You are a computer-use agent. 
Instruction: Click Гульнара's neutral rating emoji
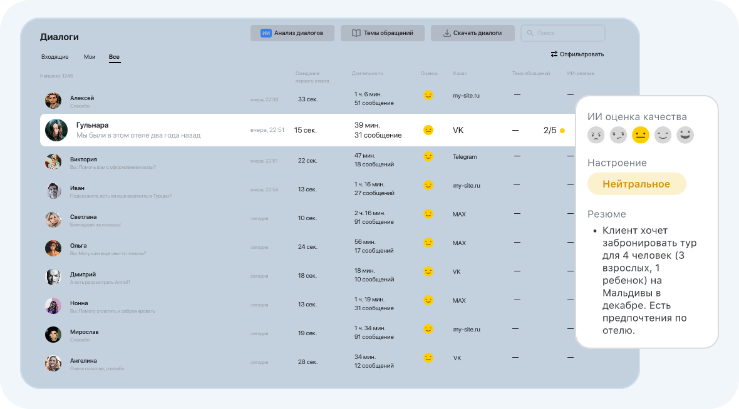(428, 130)
